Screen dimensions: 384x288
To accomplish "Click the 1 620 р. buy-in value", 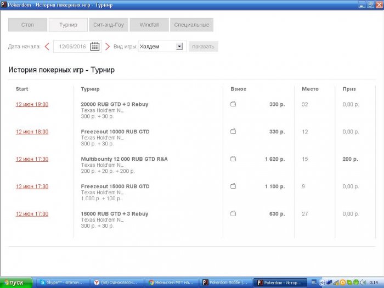I will point(275,159).
